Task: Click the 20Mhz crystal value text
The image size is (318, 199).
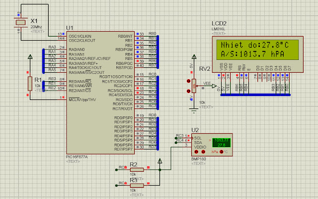Action: 36,27
